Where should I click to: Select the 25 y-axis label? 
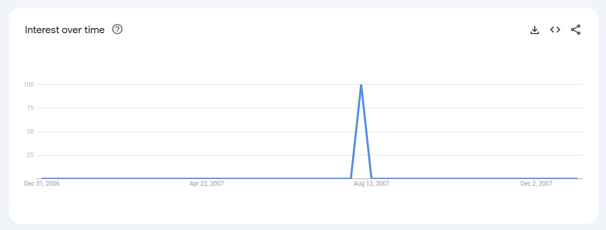coord(30,155)
